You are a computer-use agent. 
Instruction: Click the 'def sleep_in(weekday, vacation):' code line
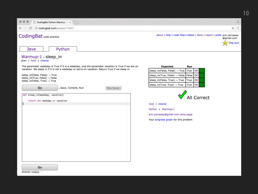[44, 95]
